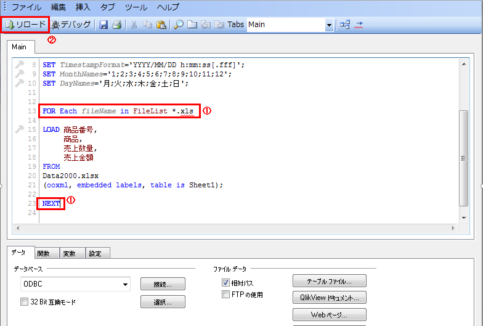Open the タブ menu

pyautogui.click(x=107, y=7)
